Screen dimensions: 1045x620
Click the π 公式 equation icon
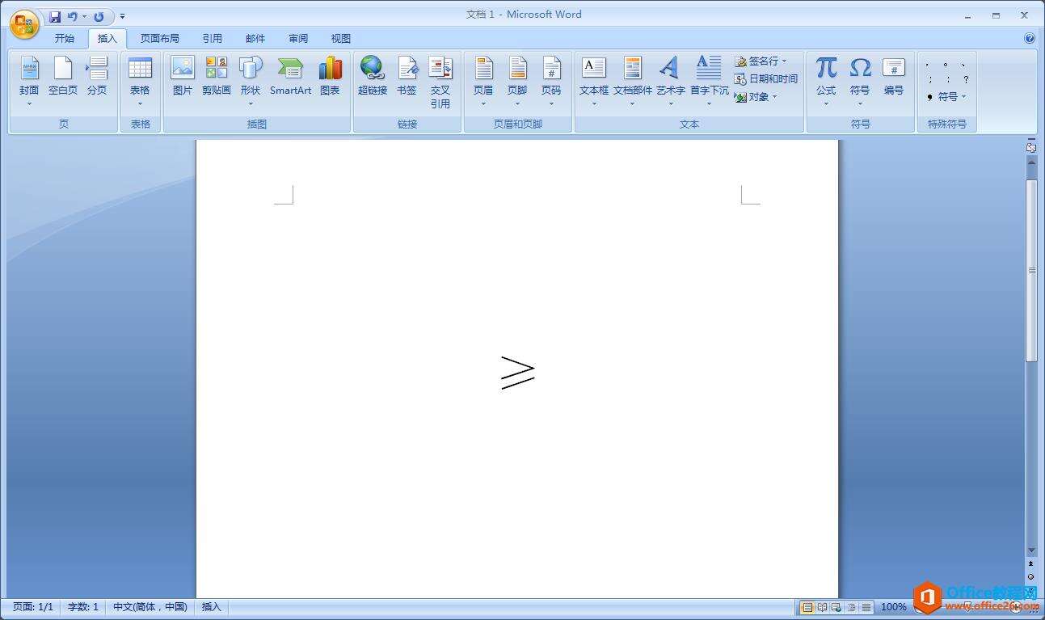pyautogui.click(x=826, y=77)
